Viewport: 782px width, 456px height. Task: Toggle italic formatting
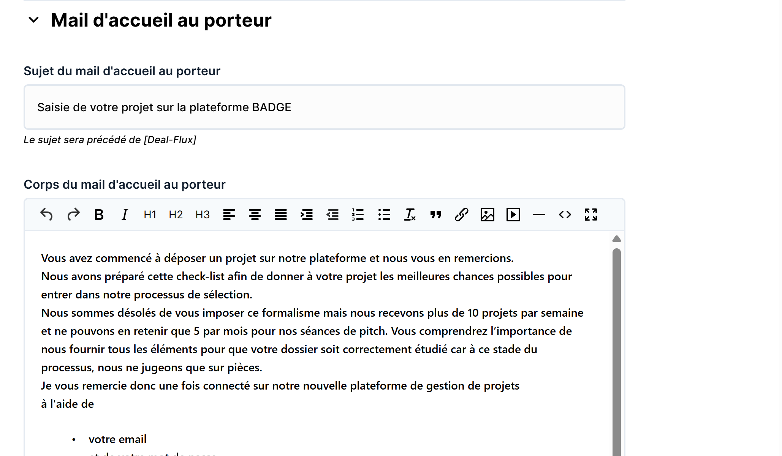[124, 215]
